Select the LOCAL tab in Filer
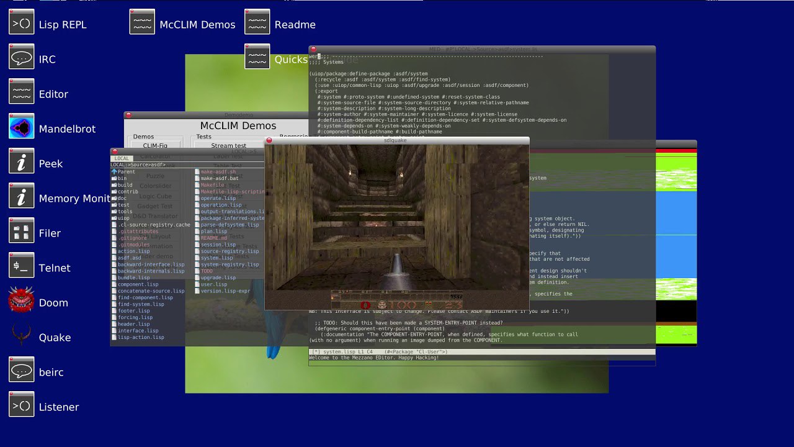 [122, 158]
